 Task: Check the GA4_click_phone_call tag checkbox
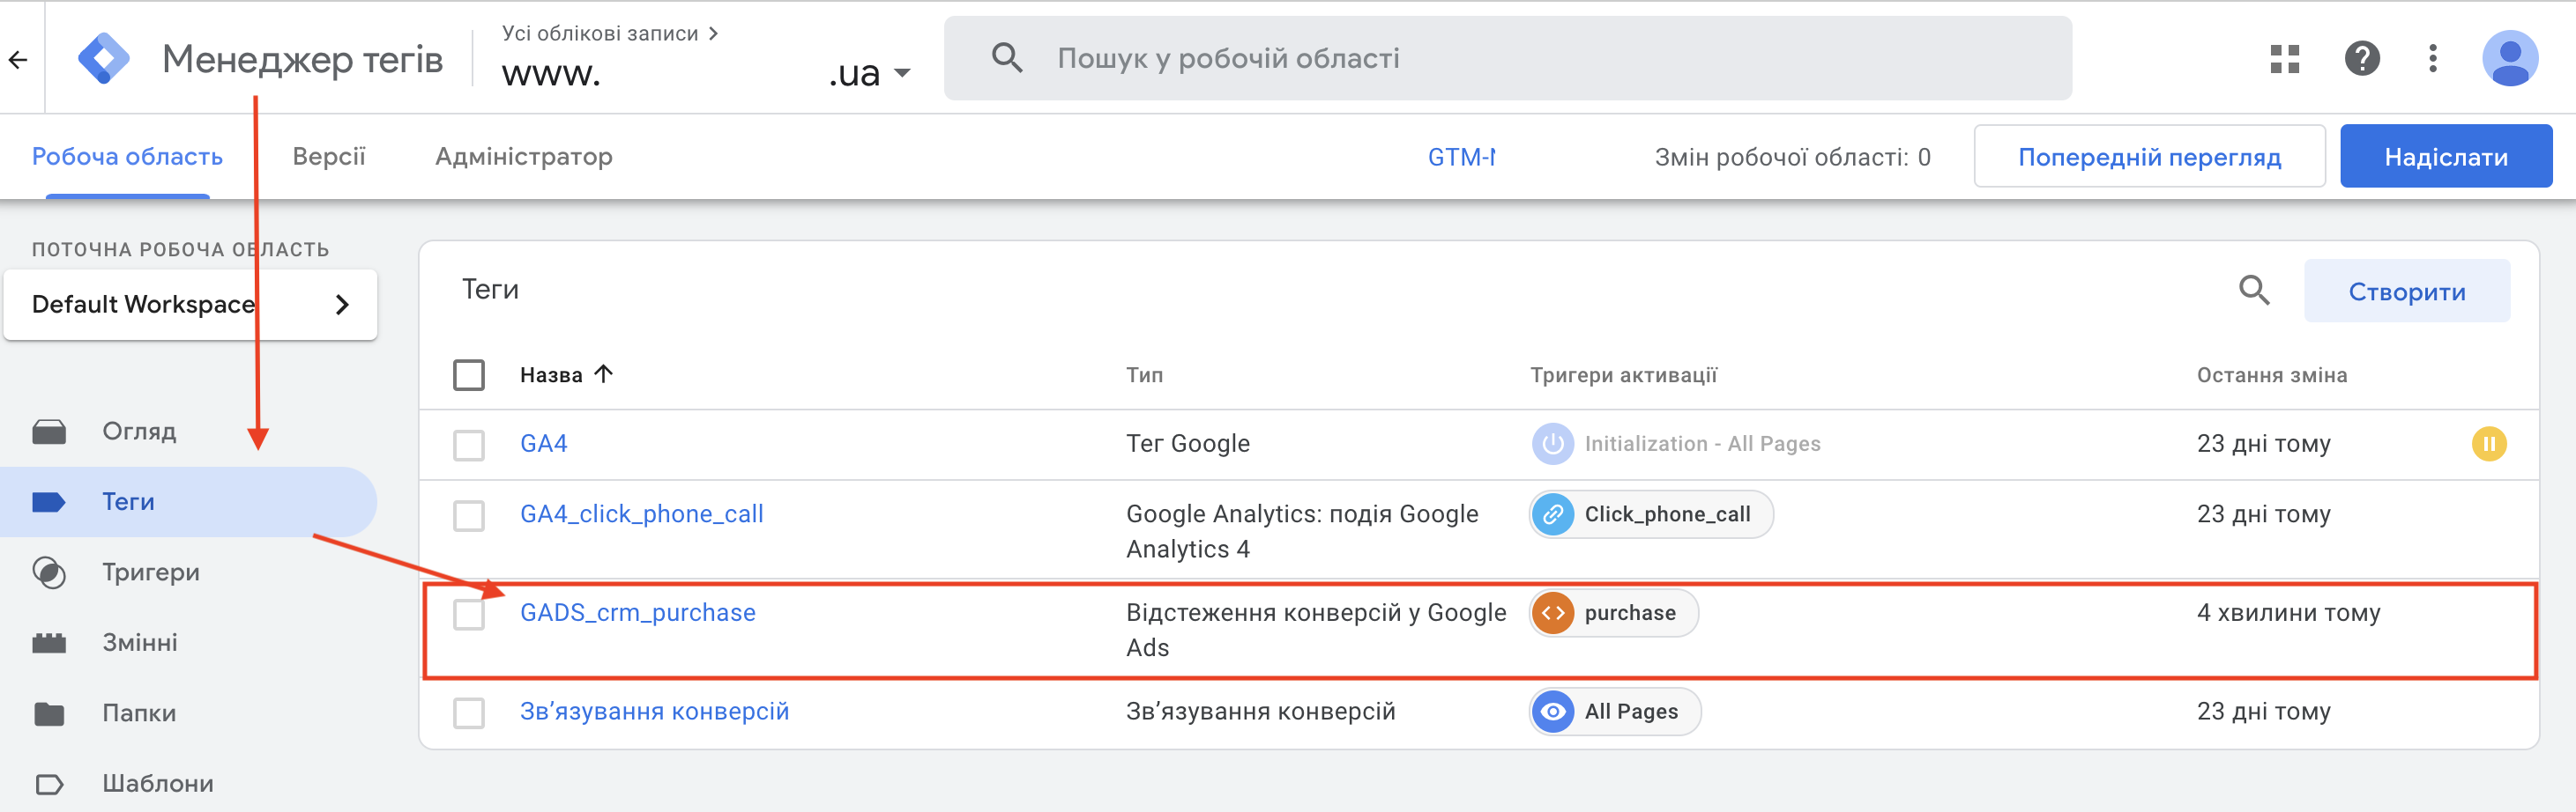tap(469, 515)
